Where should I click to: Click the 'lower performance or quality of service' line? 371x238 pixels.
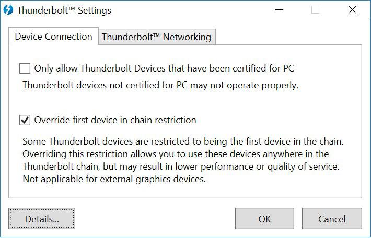181,166
